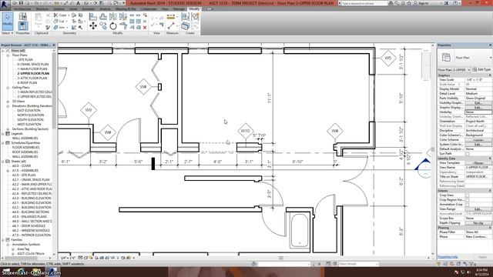Collapse the Graphics section in Properties
Screen dimensions: 493x277
490,75
